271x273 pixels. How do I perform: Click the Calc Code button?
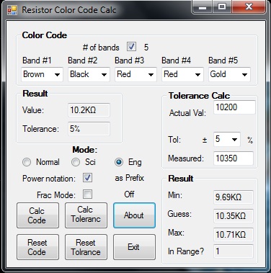point(37,215)
